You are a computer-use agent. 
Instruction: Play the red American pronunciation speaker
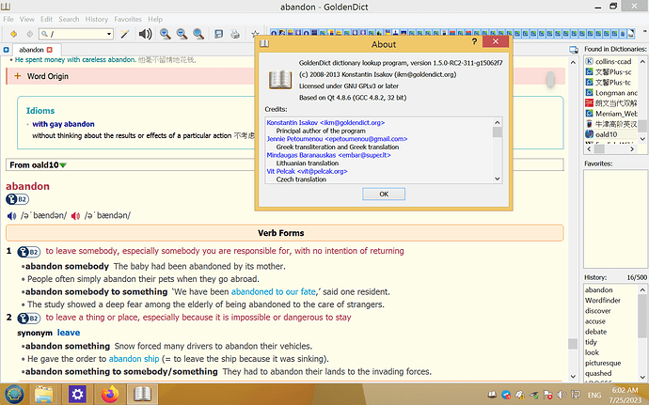coord(75,215)
